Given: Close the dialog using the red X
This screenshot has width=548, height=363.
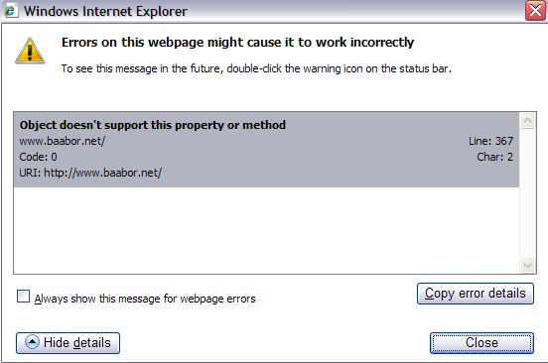Looking at the screenshot, I should click(535, 11).
